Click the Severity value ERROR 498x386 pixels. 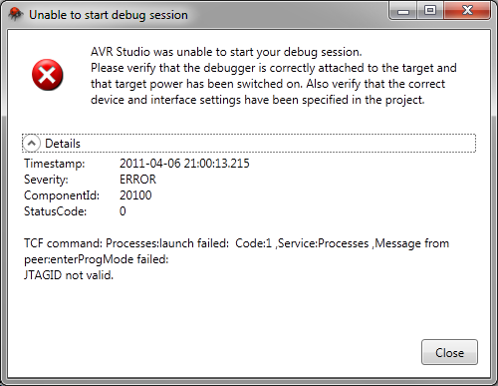pyautogui.click(x=137, y=180)
